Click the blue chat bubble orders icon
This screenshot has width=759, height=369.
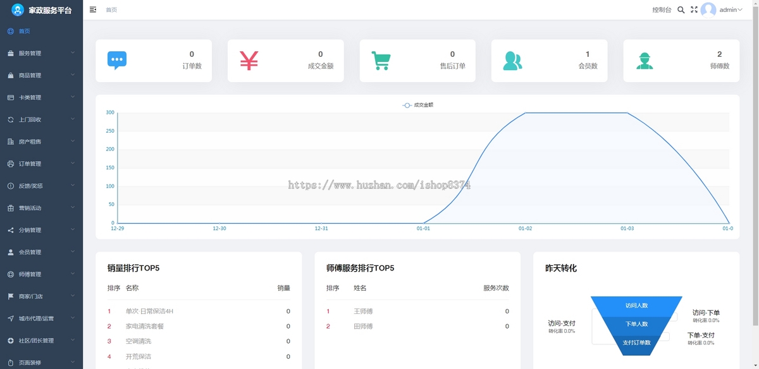(x=117, y=60)
